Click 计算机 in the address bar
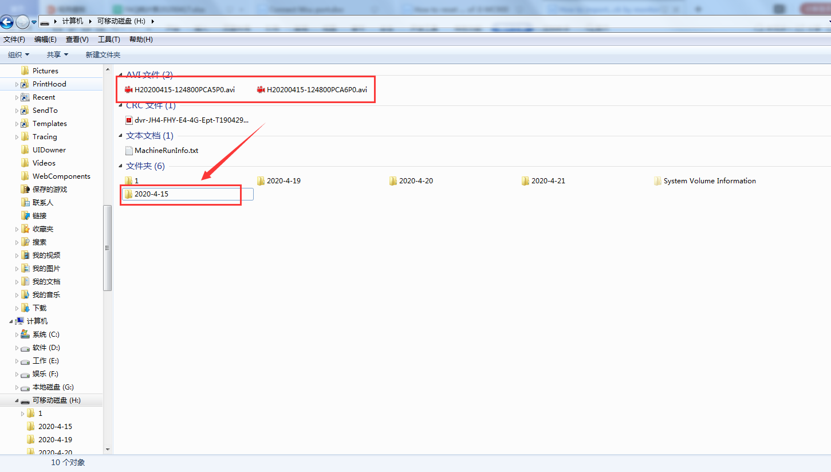Viewport: 831px width, 472px height. 73,21
